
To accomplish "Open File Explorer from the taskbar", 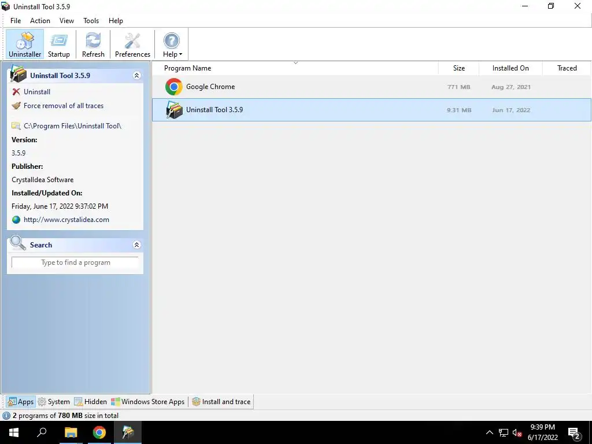I will 71,432.
